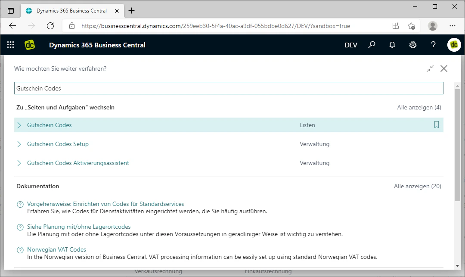Click the results scrollbar down arrow
Screen dimensions: 465x277
(x=457, y=266)
